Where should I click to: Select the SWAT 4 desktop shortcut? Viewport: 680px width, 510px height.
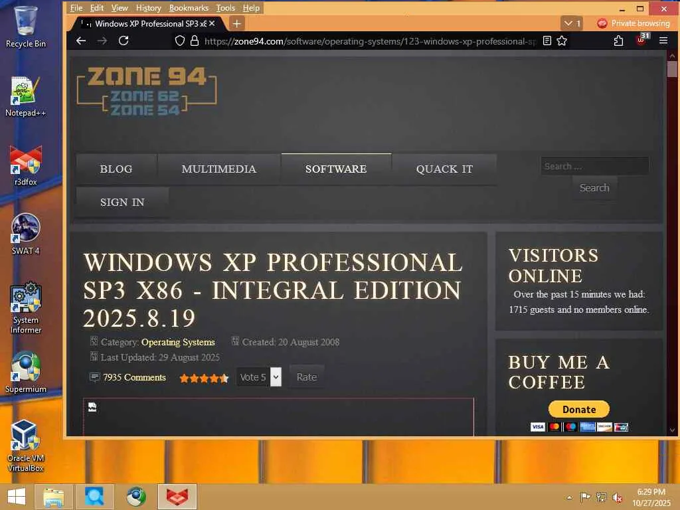(x=26, y=234)
